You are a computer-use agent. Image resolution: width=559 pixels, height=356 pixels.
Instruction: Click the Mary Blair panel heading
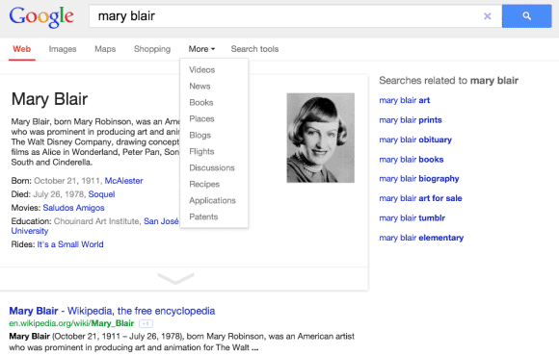(49, 99)
